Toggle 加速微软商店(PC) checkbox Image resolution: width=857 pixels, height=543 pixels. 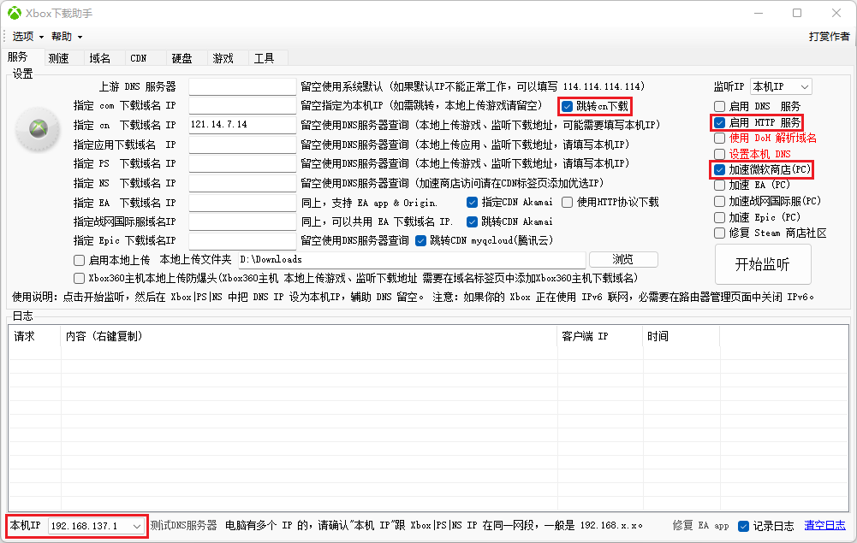(x=720, y=169)
